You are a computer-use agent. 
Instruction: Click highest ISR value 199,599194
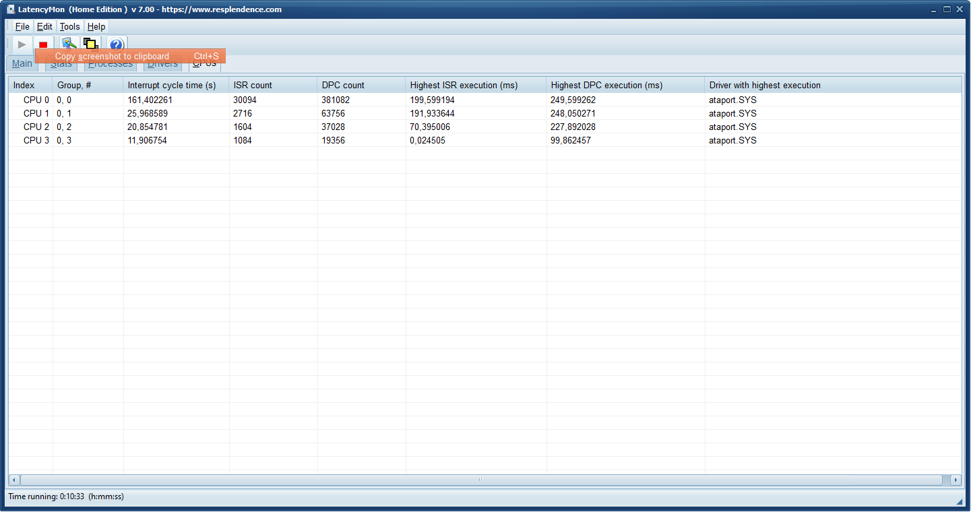[x=432, y=100]
